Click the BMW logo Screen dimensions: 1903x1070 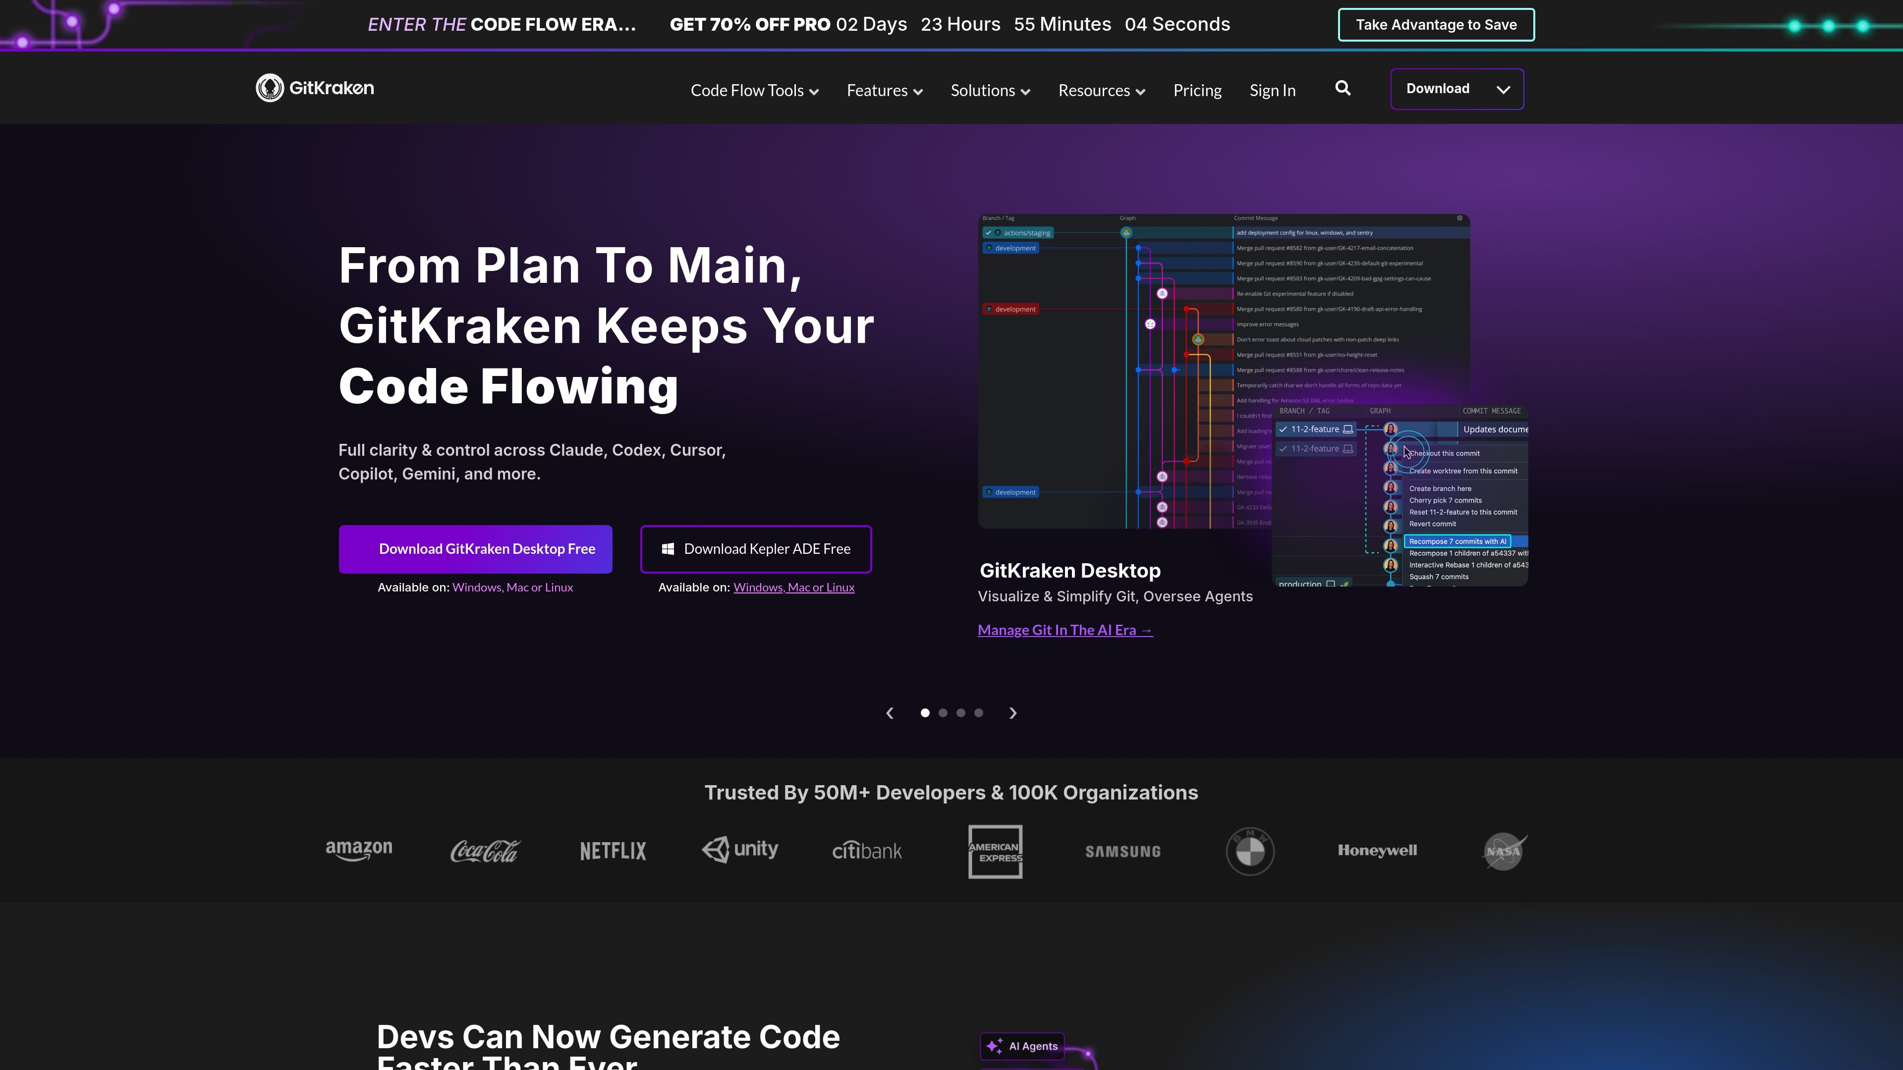click(x=1250, y=852)
